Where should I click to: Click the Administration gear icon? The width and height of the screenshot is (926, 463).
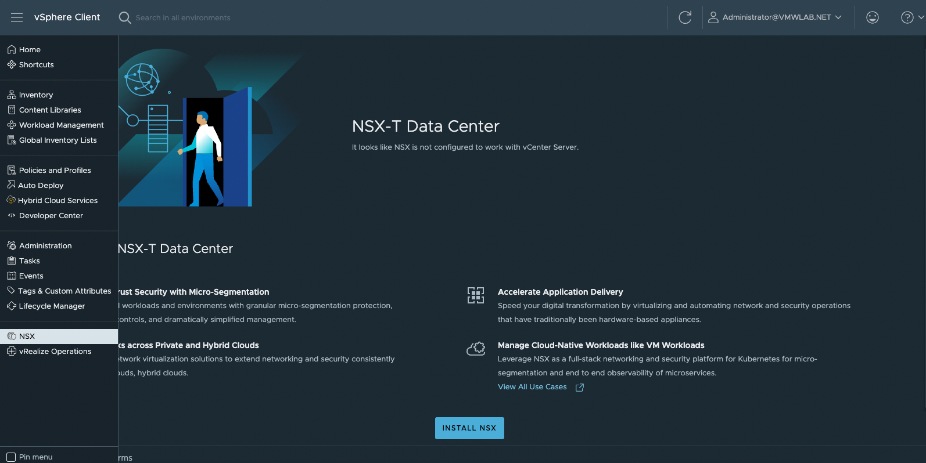pos(12,245)
